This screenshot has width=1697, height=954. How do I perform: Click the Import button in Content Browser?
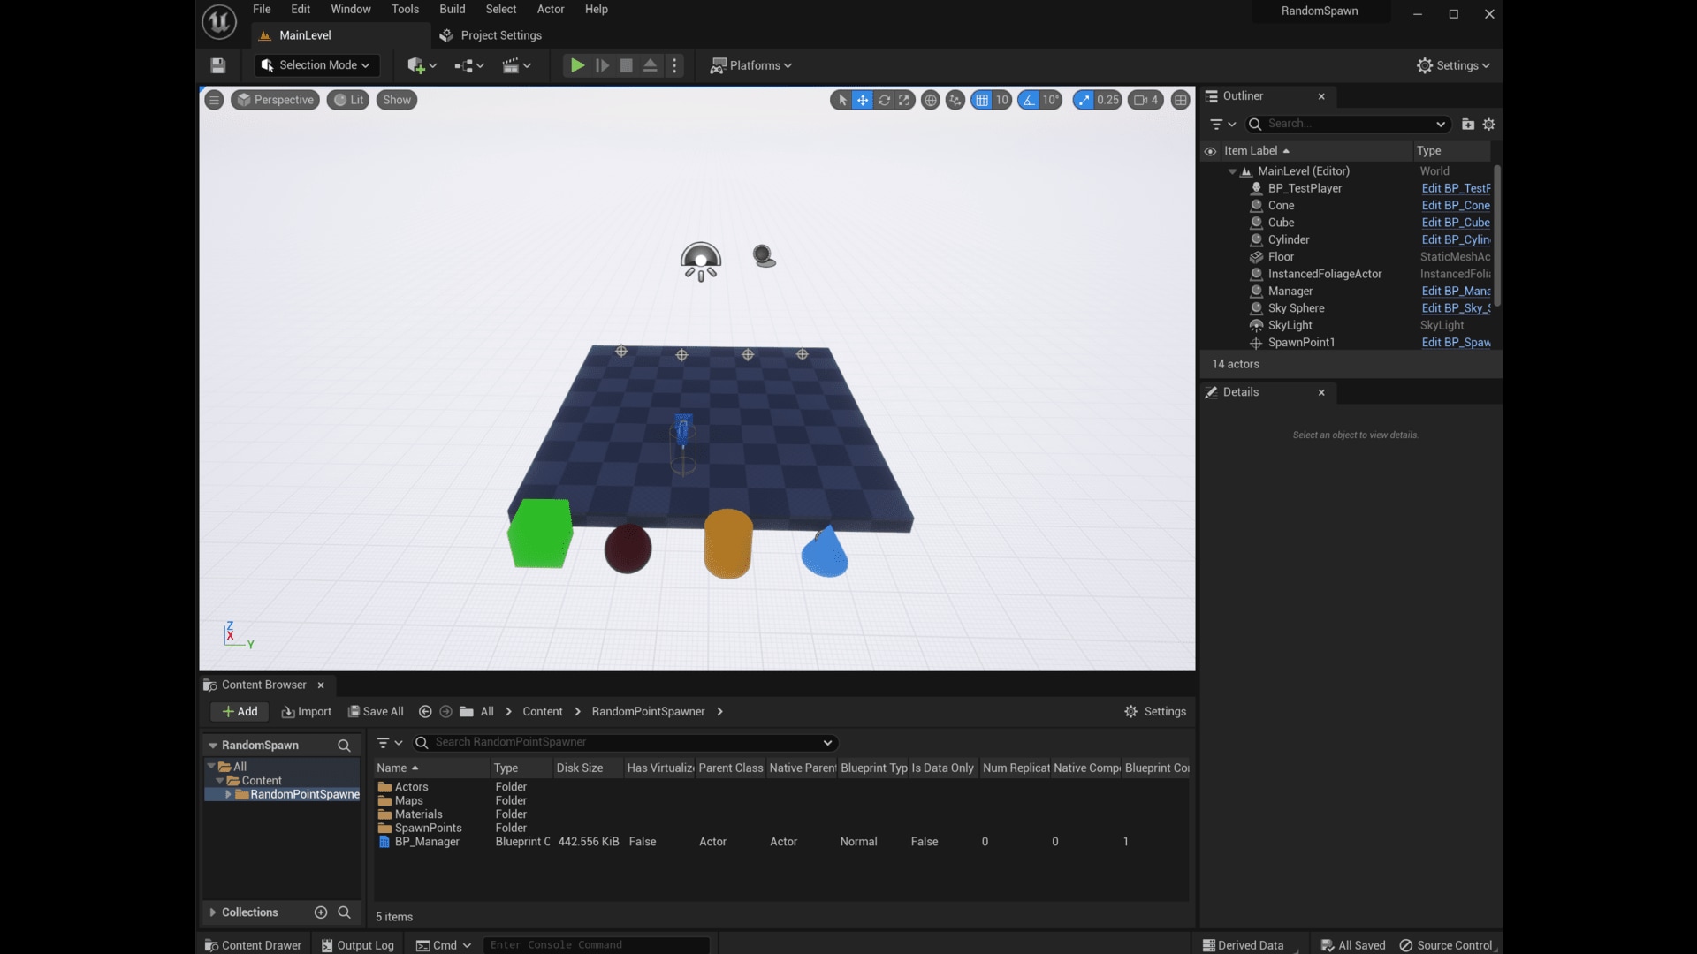click(306, 711)
